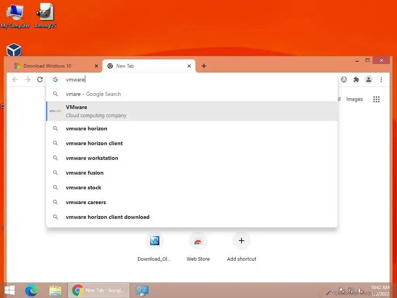This screenshot has height=298, width=397.
Task: Maximize the Chrome window
Action: click(x=368, y=60)
